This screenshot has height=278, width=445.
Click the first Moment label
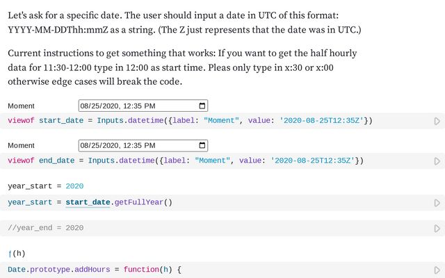coord(21,106)
